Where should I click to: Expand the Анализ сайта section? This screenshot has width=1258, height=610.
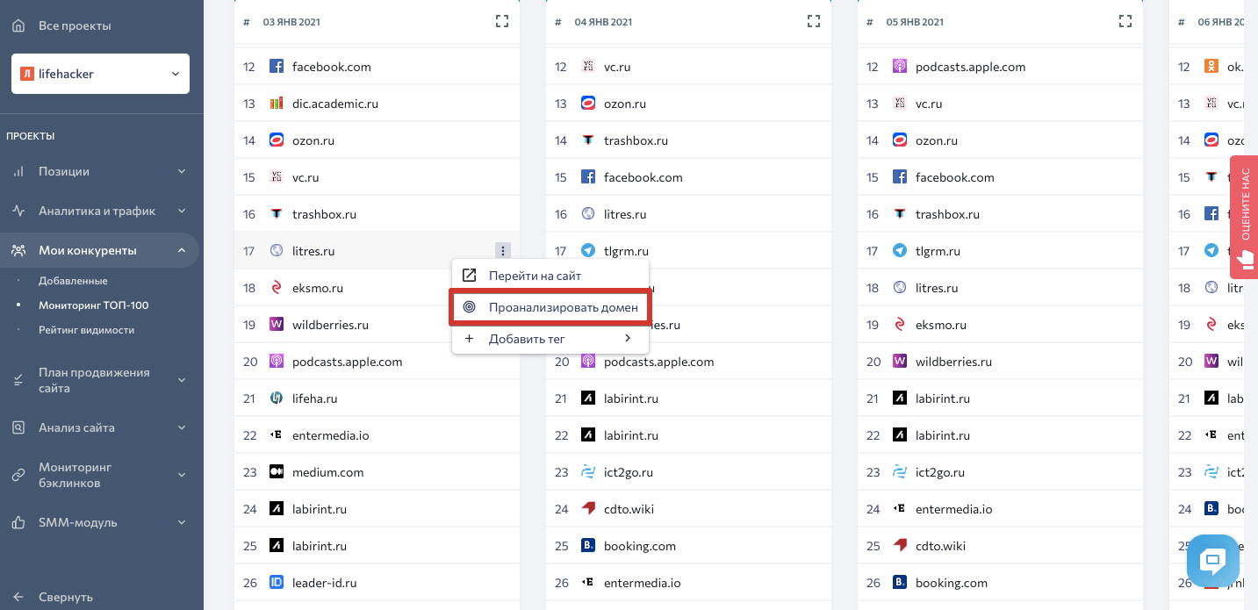(99, 427)
